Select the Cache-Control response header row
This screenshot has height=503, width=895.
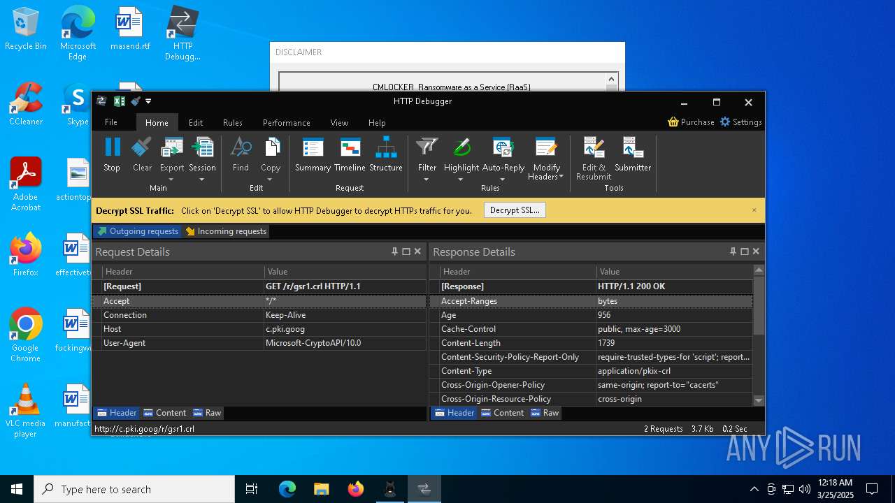(x=592, y=329)
